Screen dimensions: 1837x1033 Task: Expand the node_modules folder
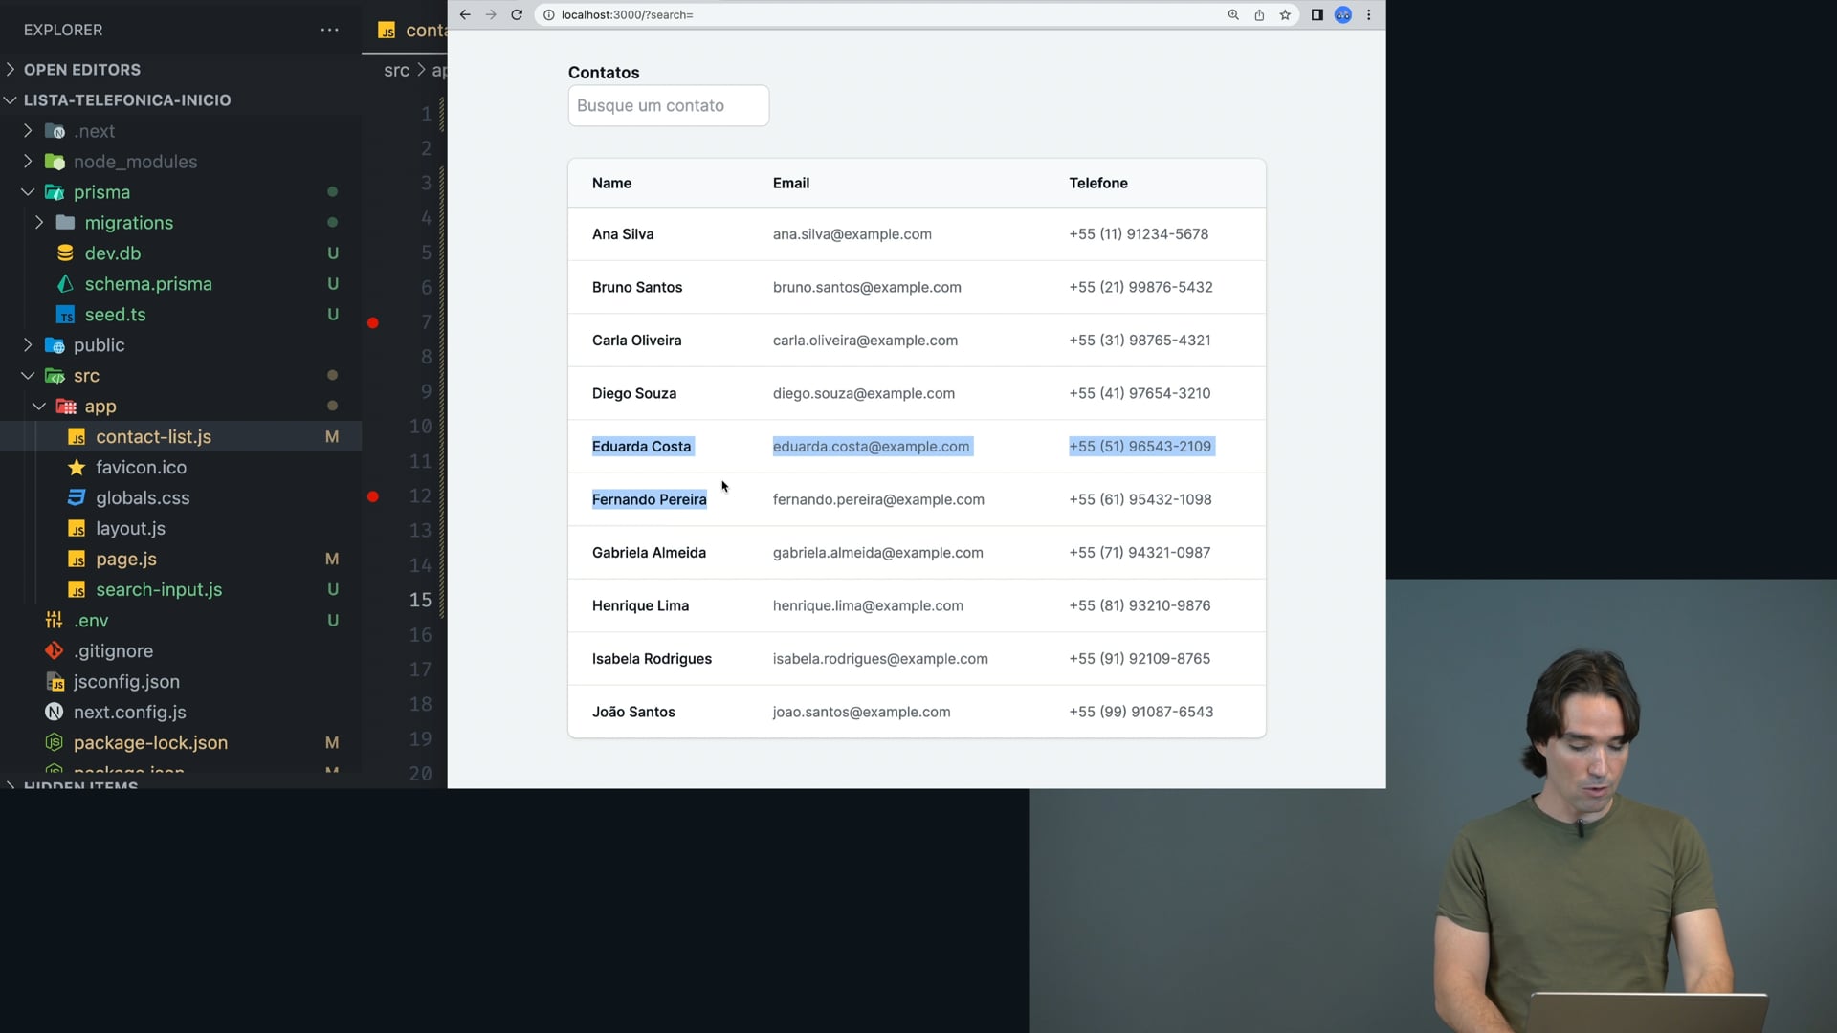click(x=135, y=162)
